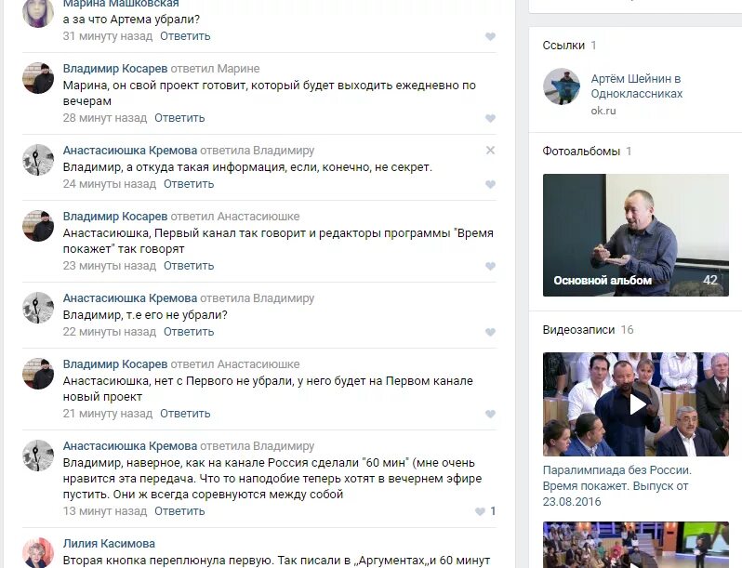
Task: Like the comment about новый проект
Action: (490, 415)
